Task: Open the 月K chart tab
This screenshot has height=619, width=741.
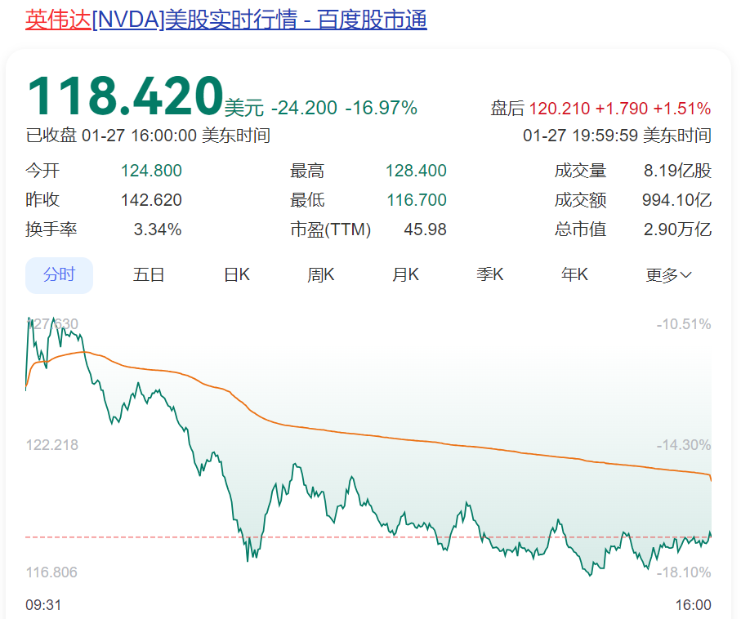Action: (405, 274)
